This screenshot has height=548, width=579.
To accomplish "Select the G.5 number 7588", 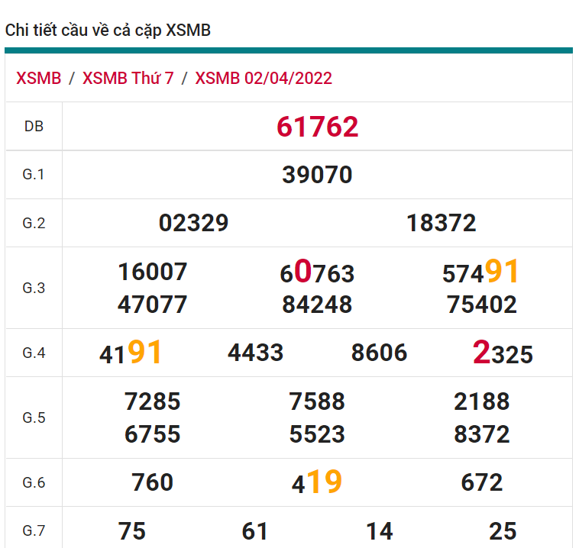I will point(317,401).
